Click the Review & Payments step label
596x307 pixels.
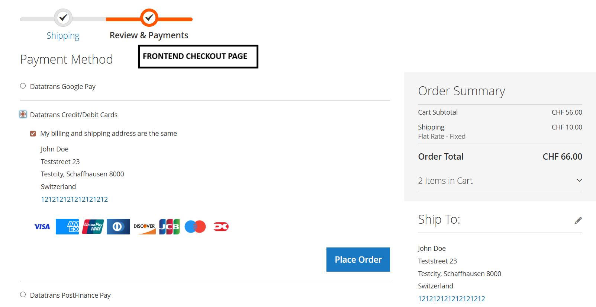click(x=149, y=35)
